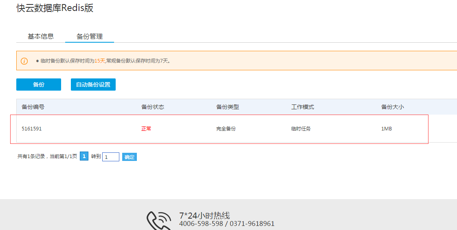
Task: Click the 备份状态 column header
Action: (x=153, y=107)
